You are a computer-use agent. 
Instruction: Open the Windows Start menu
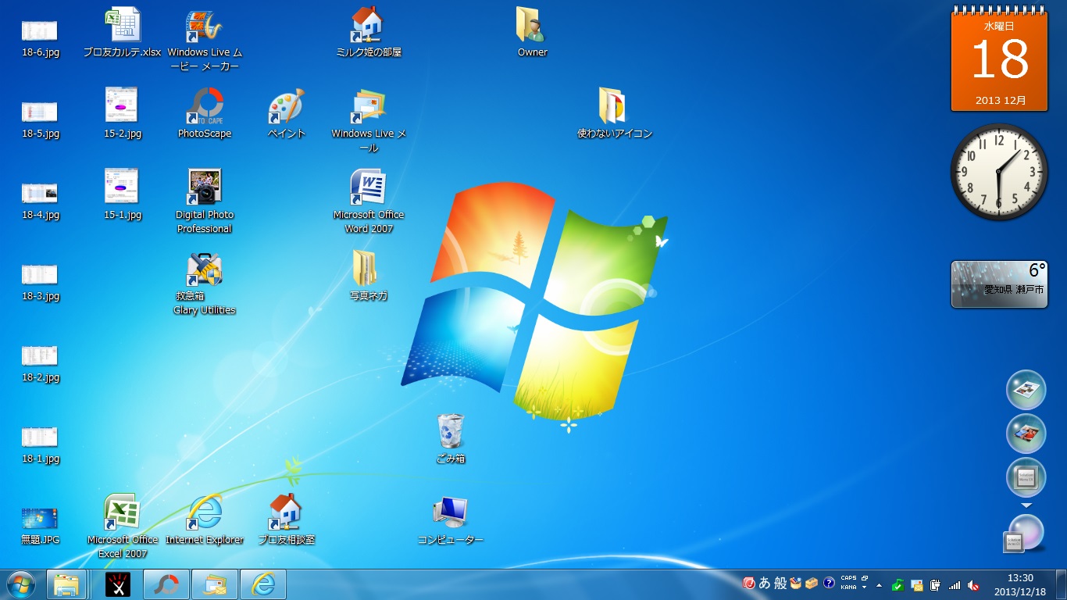tap(20, 584)
